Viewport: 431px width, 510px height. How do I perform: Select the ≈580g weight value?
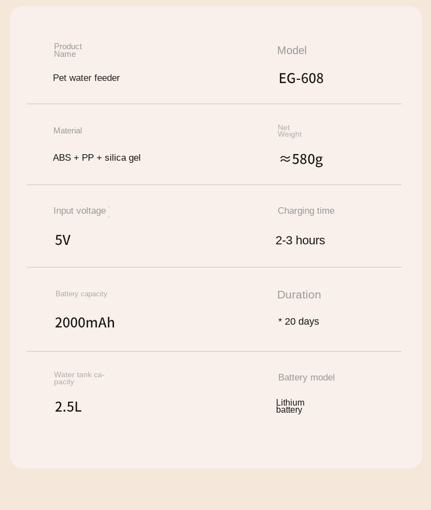pos(301,159)
